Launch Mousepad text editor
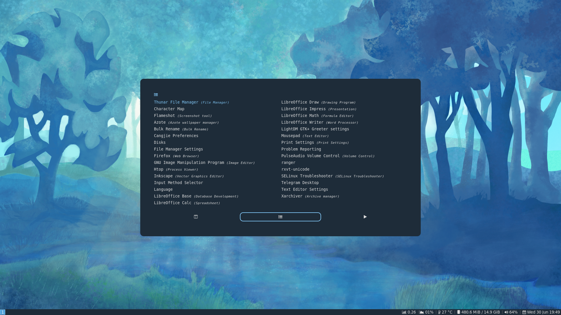This screenshot has width=561, height=315. click(305, 136)
